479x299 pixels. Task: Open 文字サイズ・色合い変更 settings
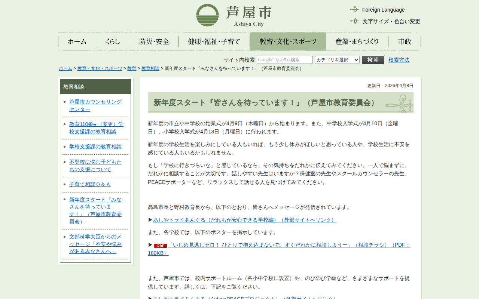(391, 21)
